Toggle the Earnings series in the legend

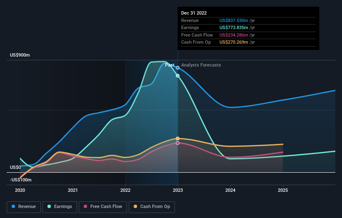60,207
